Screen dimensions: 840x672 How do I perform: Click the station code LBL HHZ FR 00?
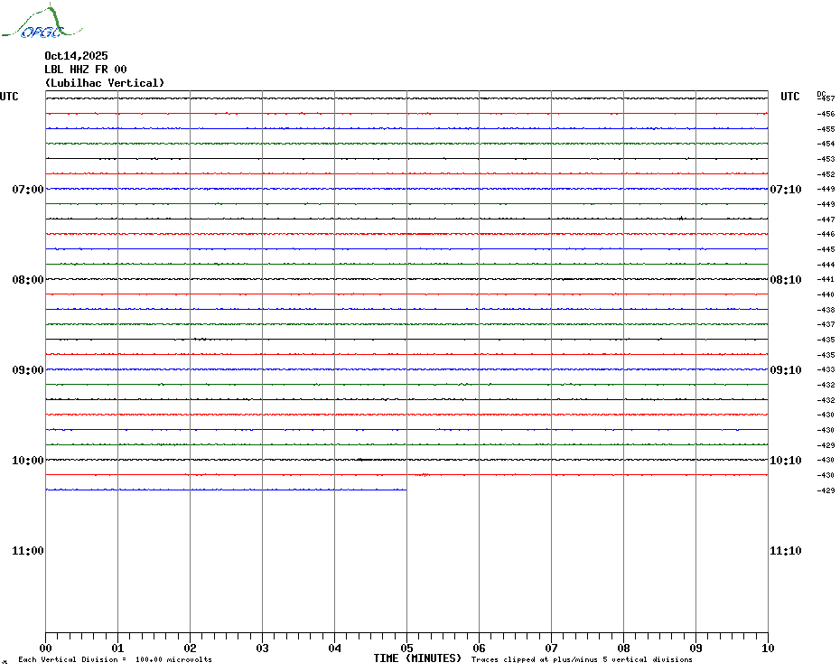pos(86,70)
